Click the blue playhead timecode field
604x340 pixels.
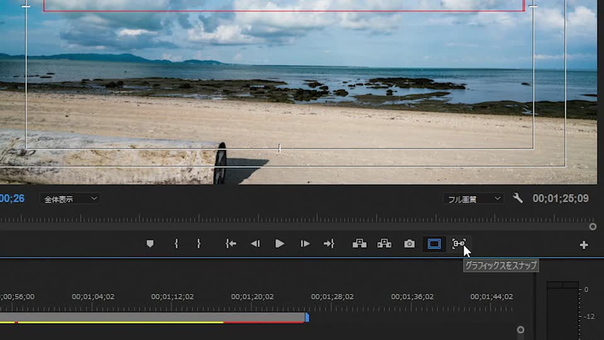pos(12,198)
